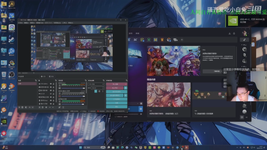Adjust 音频输出采集 volume slider in mixer

point(73,104)
